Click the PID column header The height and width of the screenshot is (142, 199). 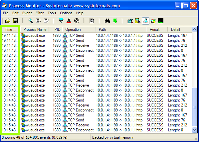click(x=56, y=30)
